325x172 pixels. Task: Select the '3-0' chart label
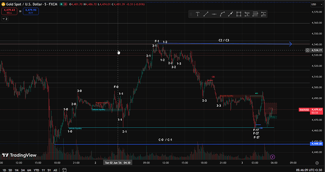tap(80, 91)
